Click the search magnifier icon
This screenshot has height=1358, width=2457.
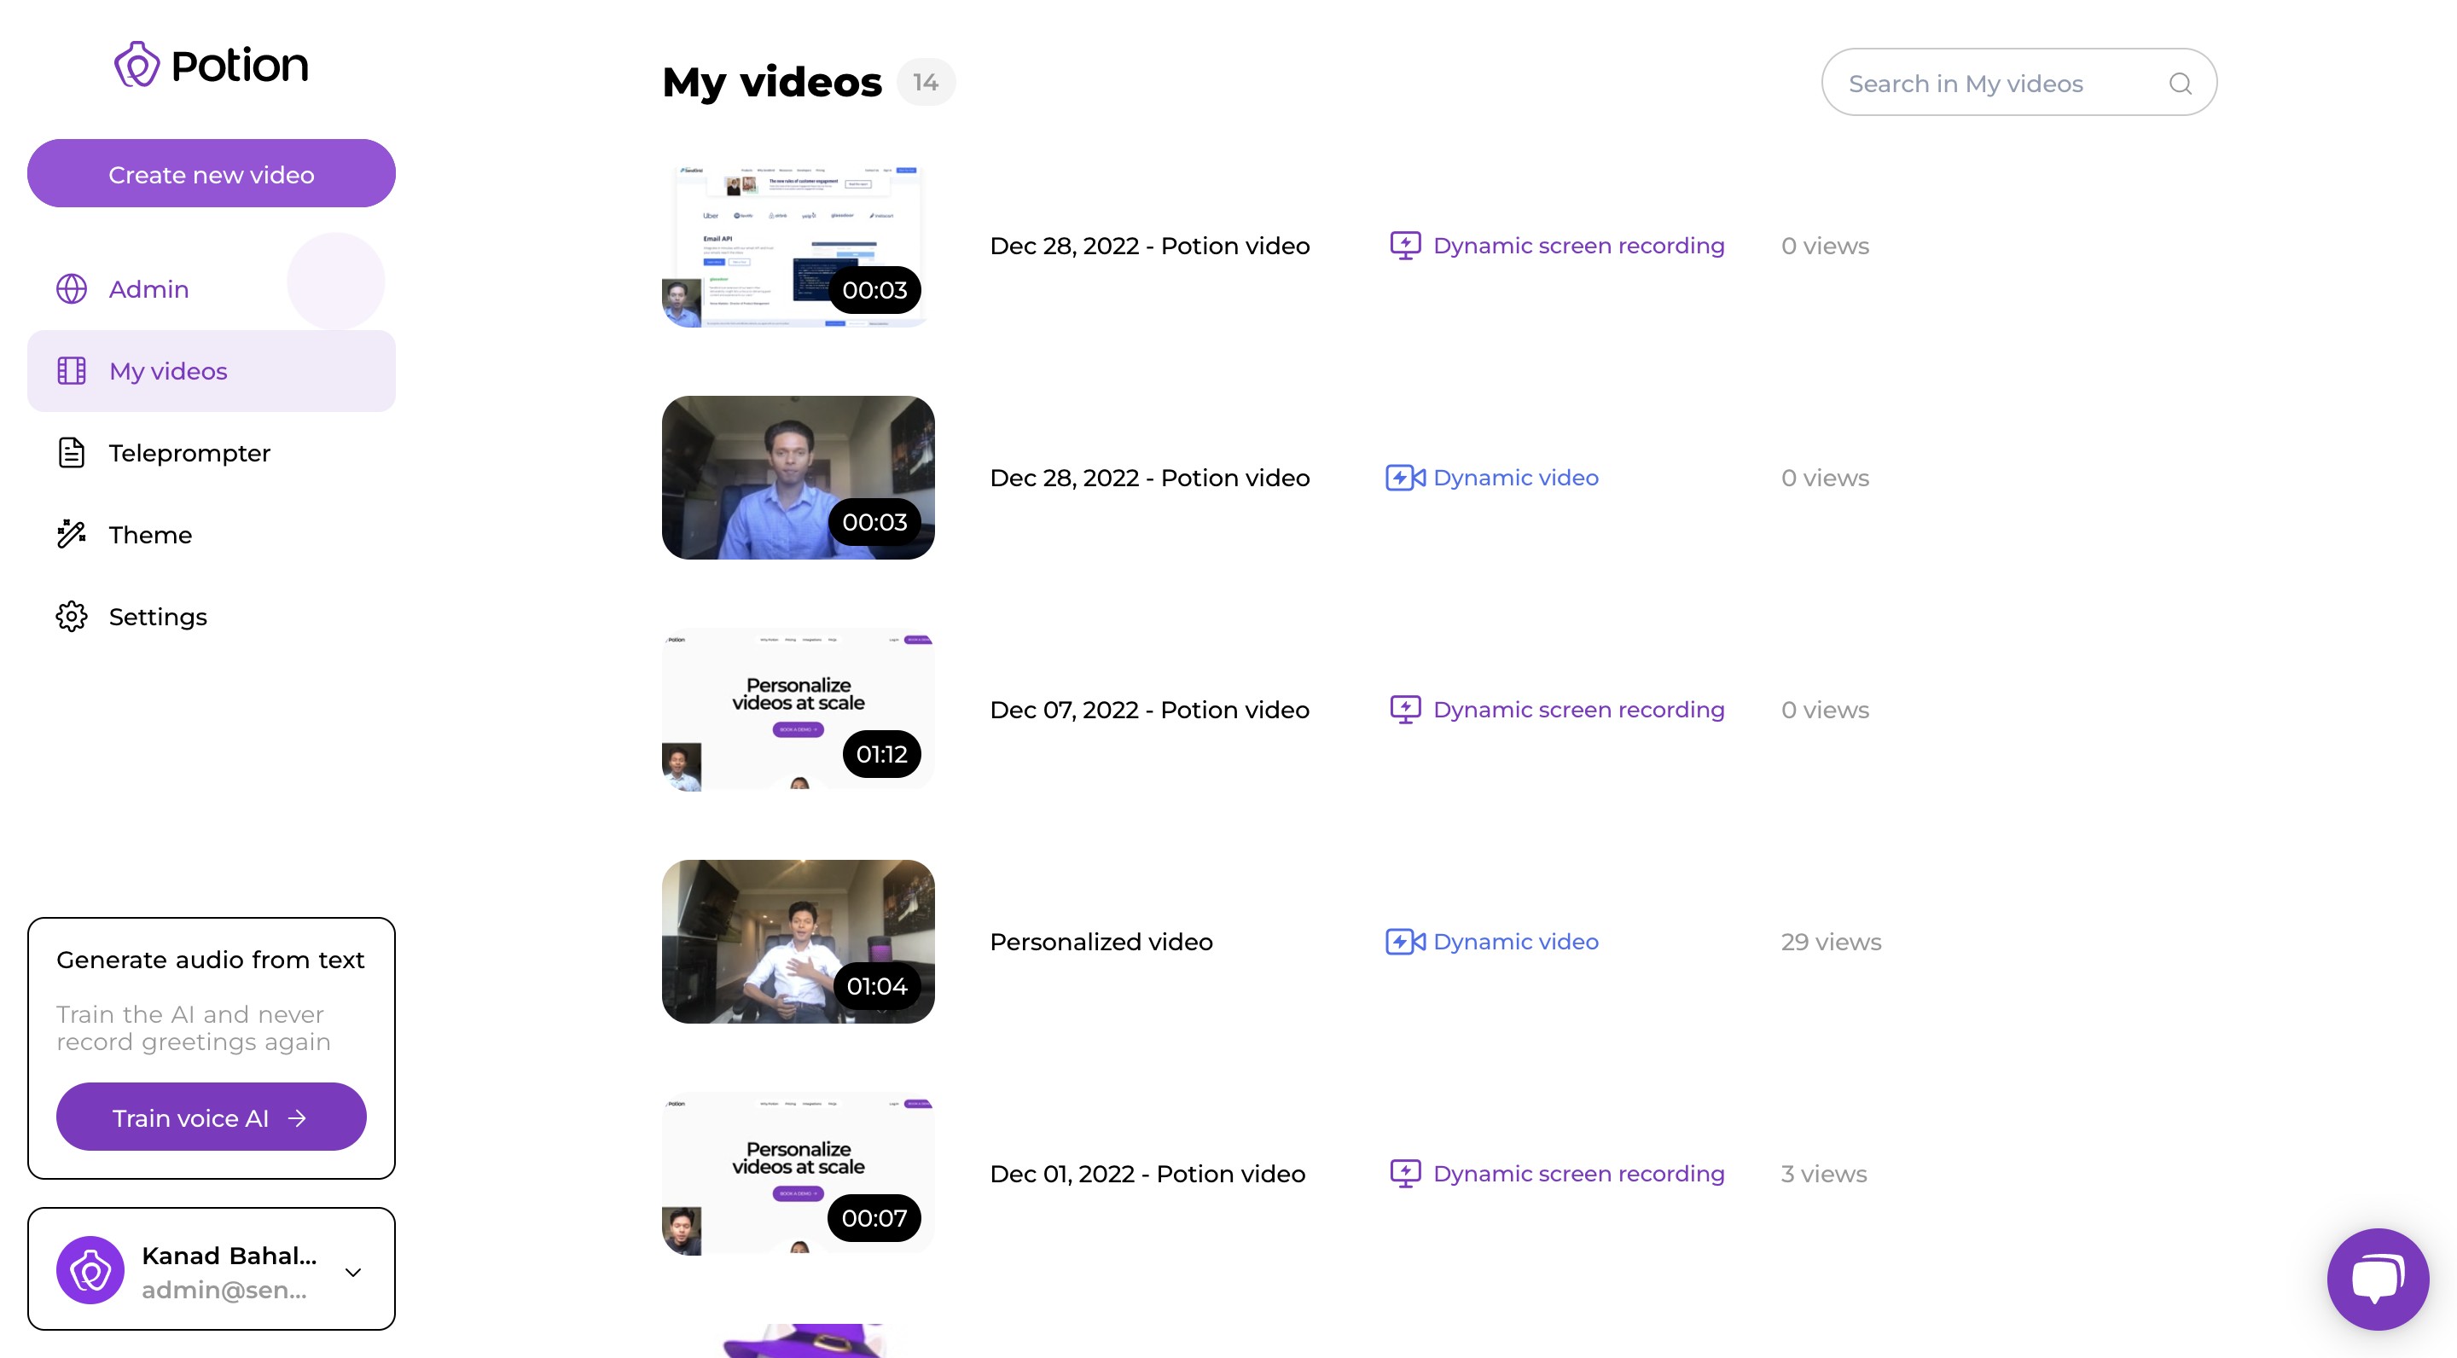point(2181,83)
